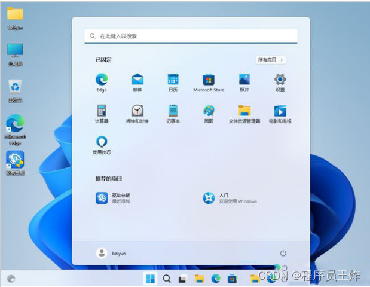Screen dimensions: 370x287
Task: Open 电影和电视 Movies and TV
Action: pos(280,114)
